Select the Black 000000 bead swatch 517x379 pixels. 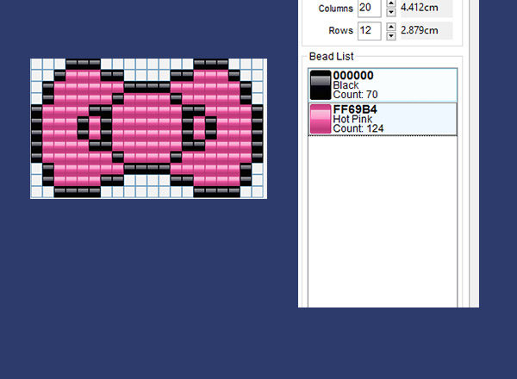[x=321, y=85]
